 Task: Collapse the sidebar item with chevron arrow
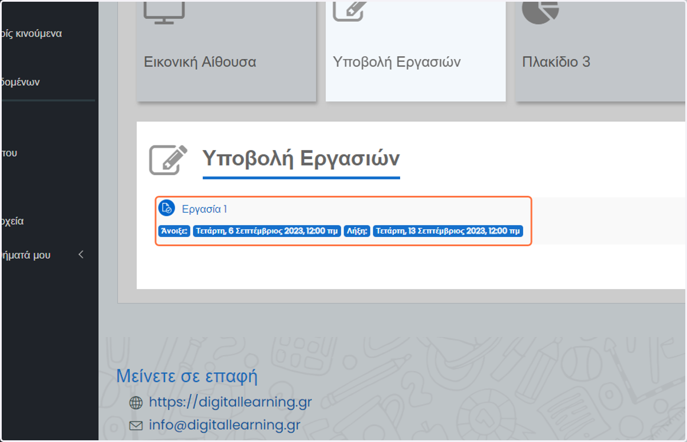coord(81,255)
